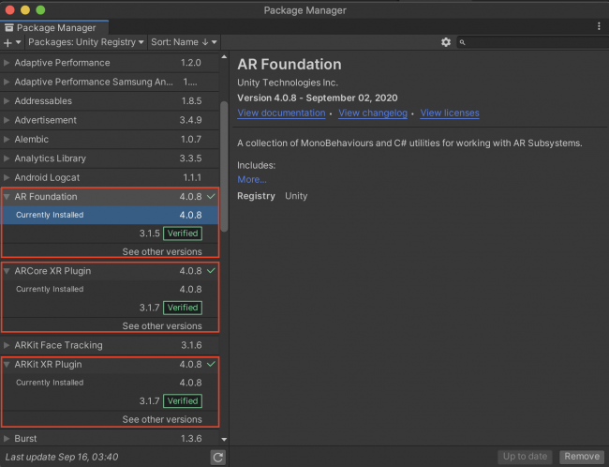Open the View documentation link
The width and height of the screenshot is (609, 467).
tap(279, 113)
